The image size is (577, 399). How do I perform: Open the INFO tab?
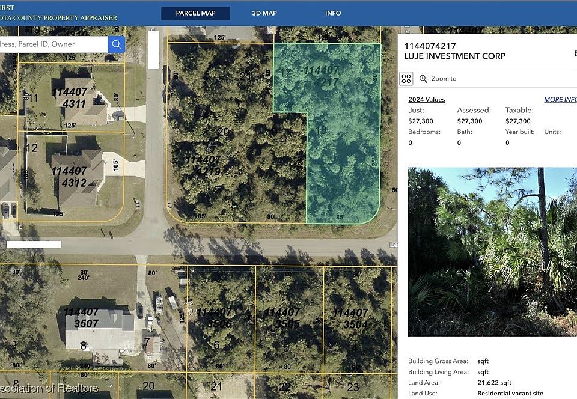333,13
